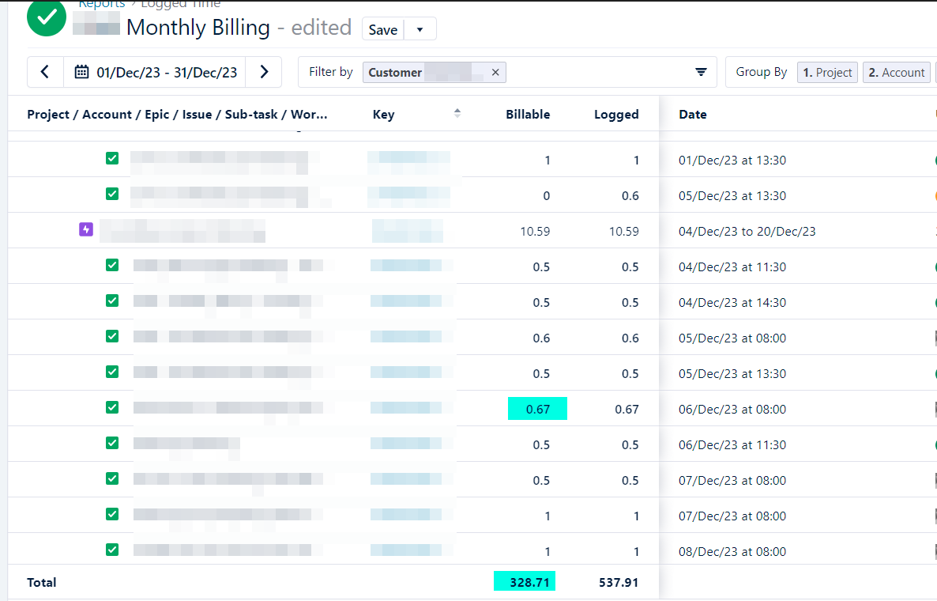Go to next date period arrow
The image size is (937, 601).
264,72
